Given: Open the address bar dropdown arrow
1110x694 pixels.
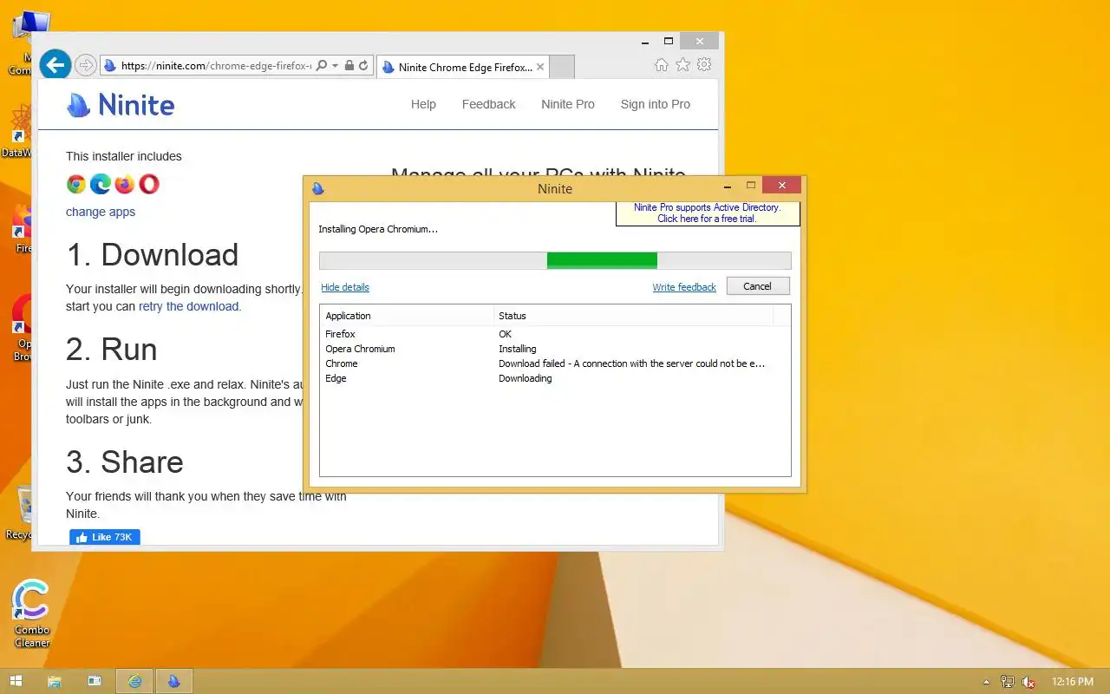Looking at the screenshot, I should (x=335, y=65).
